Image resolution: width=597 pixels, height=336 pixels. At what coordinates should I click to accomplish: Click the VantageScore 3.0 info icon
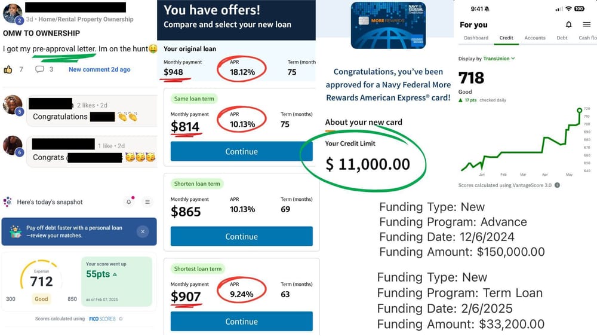coord(557,185)
